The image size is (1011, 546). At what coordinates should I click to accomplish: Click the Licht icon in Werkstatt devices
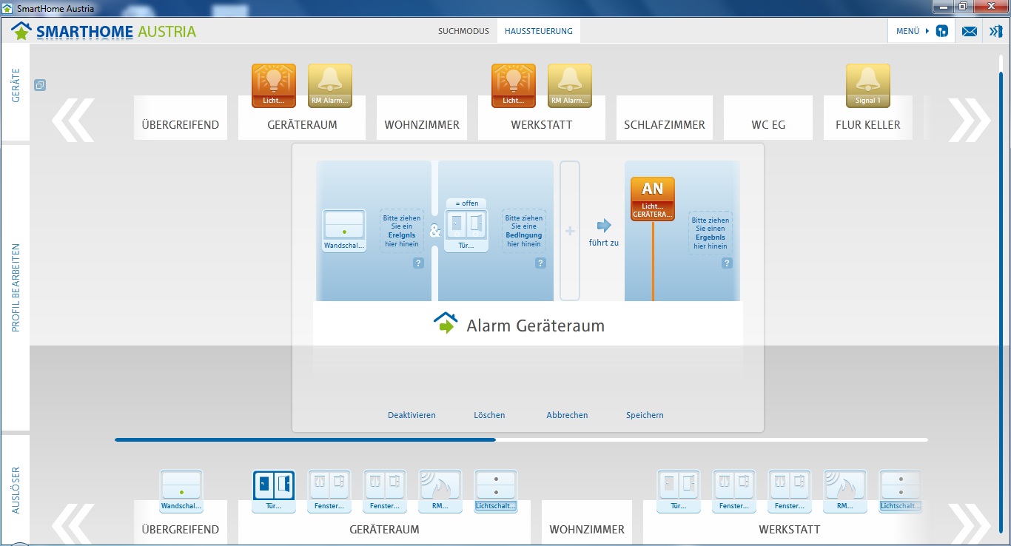click(514, 86)
